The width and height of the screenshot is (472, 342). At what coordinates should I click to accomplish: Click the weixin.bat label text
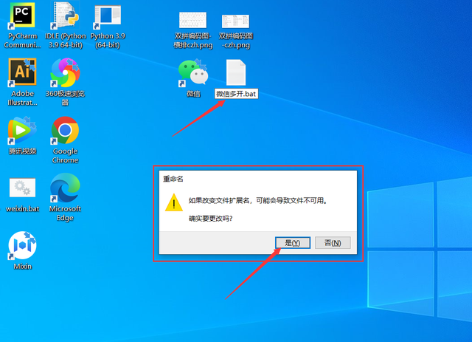click(22, 209)
